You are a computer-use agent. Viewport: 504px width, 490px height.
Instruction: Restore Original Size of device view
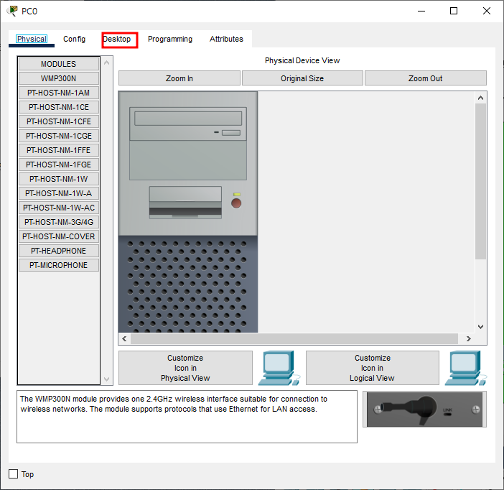(x=302, y=78)
